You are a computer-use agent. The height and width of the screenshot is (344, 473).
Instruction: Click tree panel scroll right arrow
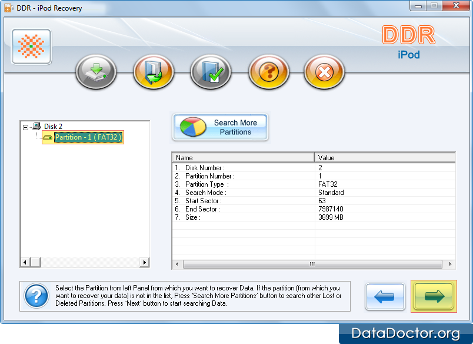(144, 262)
